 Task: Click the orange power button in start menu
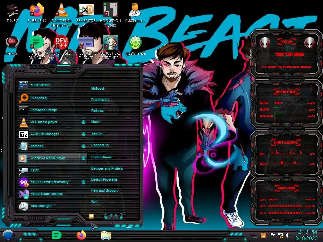pos(91,216)
